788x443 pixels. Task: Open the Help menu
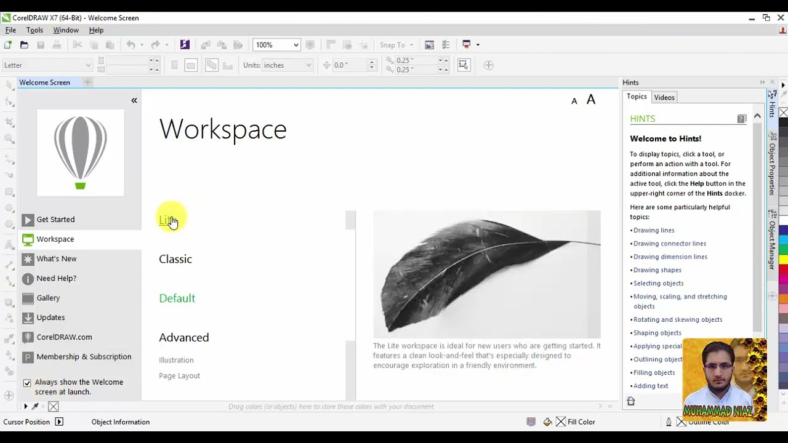point(96,30)
